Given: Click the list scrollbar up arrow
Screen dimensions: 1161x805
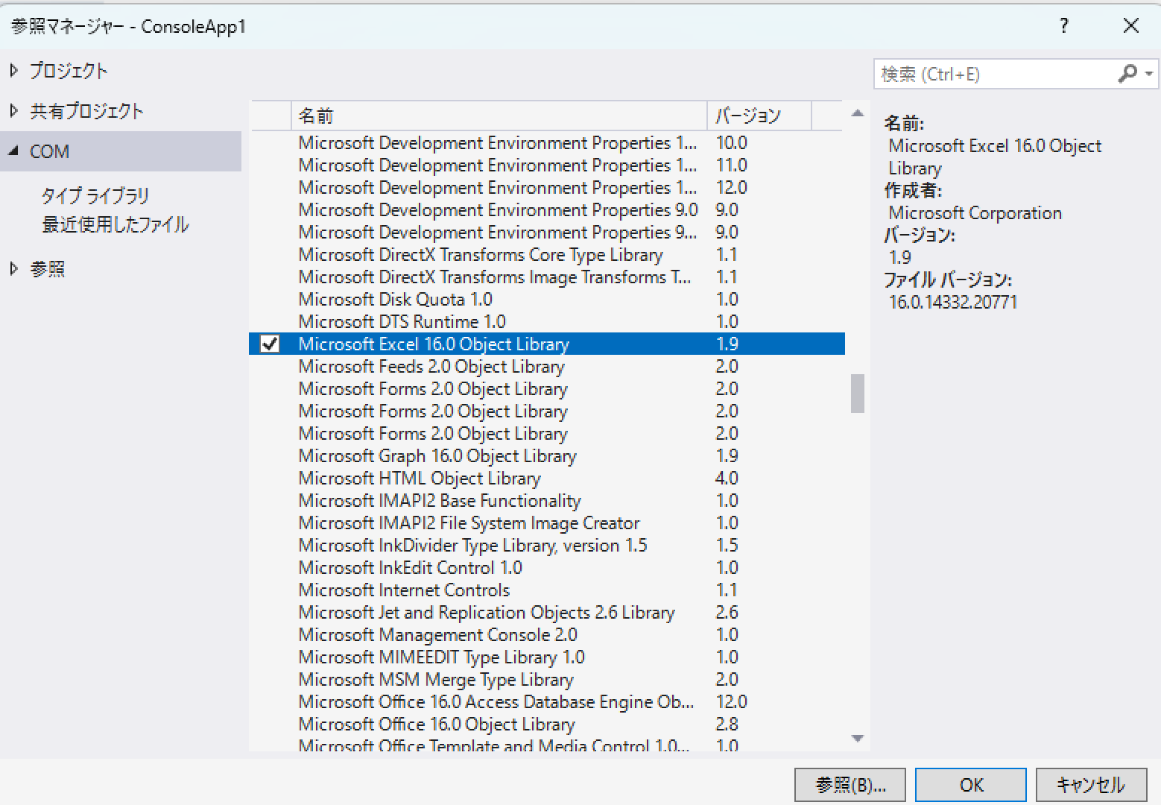Looking at the screenshot, I should point(858,113).
